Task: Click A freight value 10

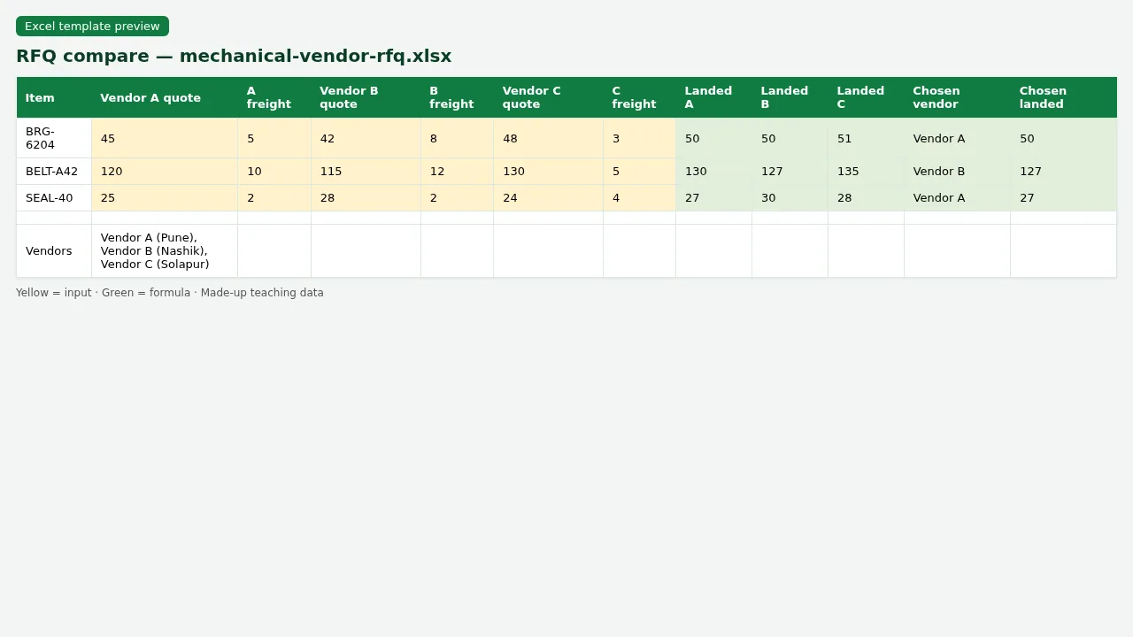Action: tap(274, 172)
